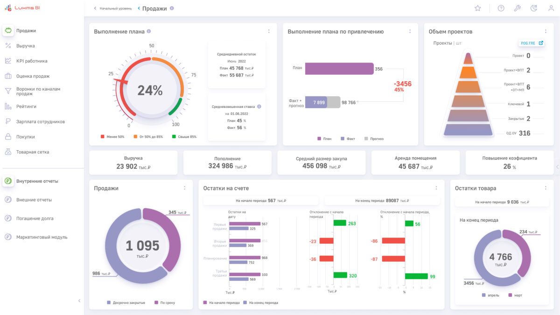
Task: Toggle Досрочно закрытые legend series
Action: pyautogui.click(x=125, y=302)
